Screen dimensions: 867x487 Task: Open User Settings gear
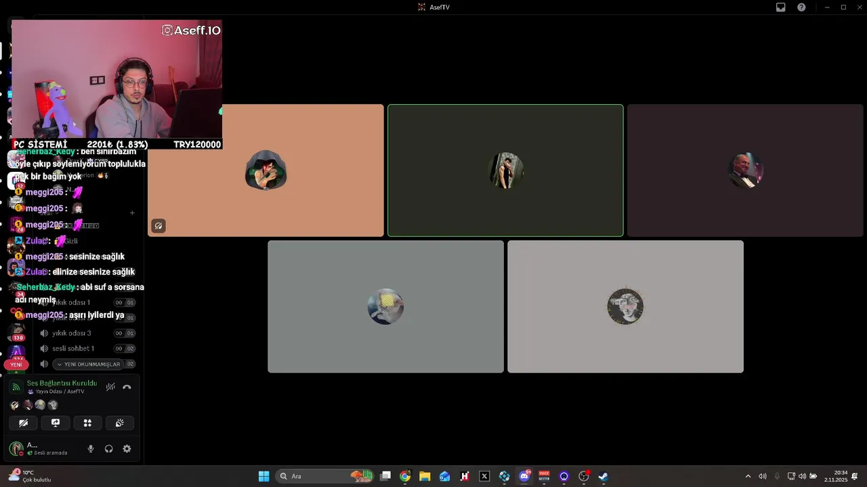pyautogui.click(x=127, y=448)
